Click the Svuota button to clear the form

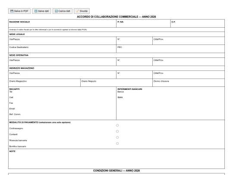82,11
